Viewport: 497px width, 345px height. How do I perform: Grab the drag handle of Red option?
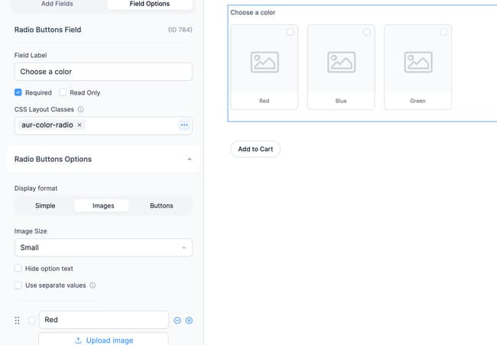[17, 321]
